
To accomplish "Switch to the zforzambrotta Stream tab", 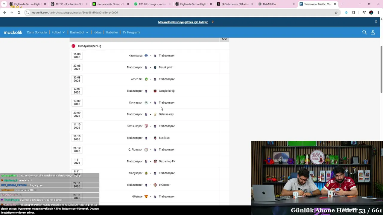I will (111, 4).
